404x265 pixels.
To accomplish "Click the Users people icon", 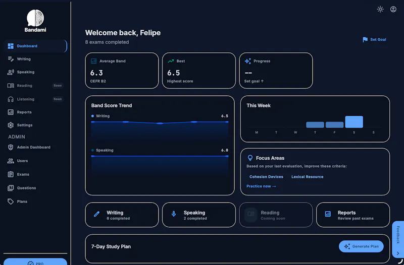I will pos(11,161).
